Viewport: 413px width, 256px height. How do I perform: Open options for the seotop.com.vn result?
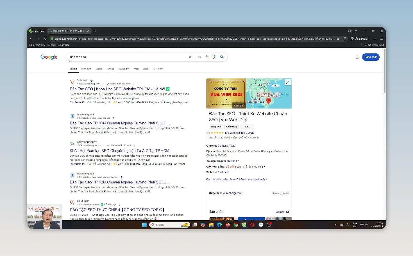[x=119, y=205]
